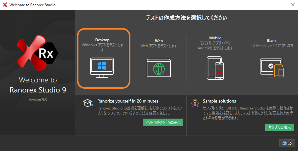Click the Web heading label
The image size is (298, 151).
click(x=159, y=41)
